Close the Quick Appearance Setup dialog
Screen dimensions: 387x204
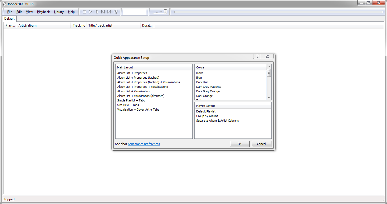point(267,56)
